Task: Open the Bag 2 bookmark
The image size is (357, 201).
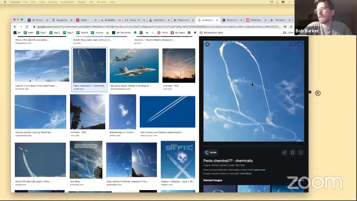Action: [55, 33]
